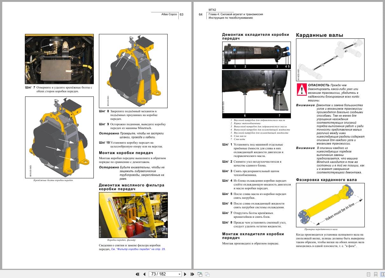385x278 pixels.
Task: Go to the previous page
Action: click(x=144, y=274)
